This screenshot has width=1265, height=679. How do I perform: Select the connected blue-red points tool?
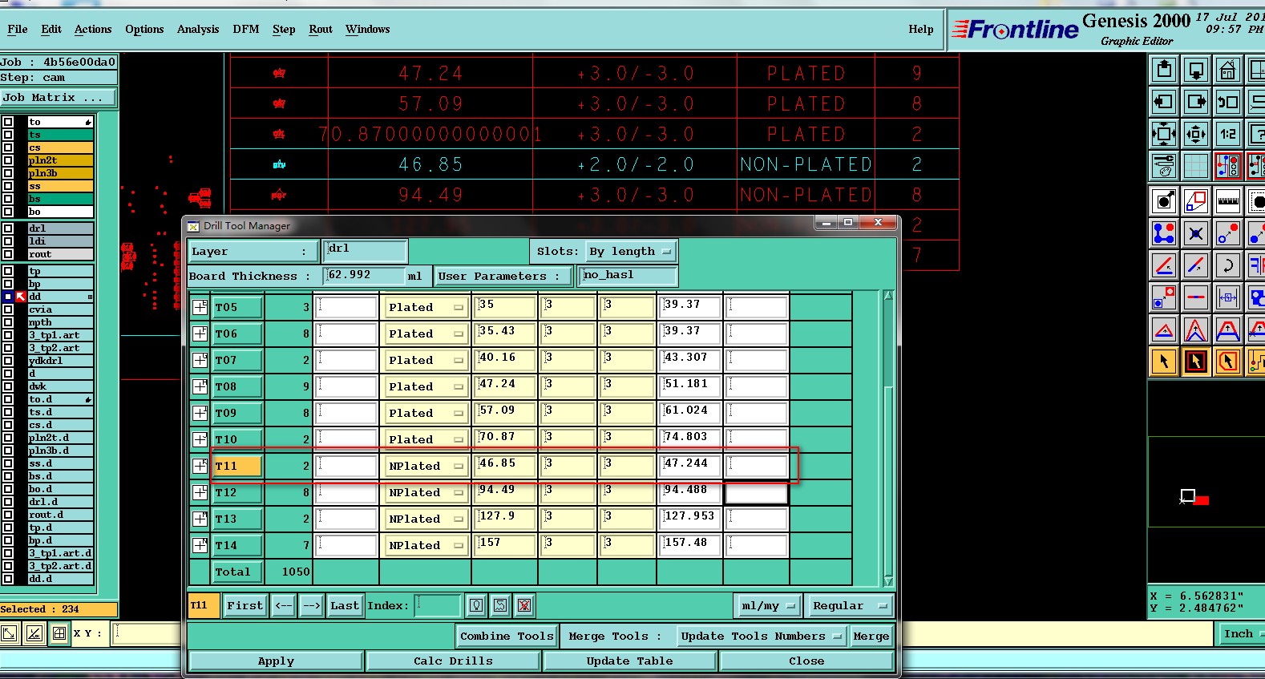1164,233
